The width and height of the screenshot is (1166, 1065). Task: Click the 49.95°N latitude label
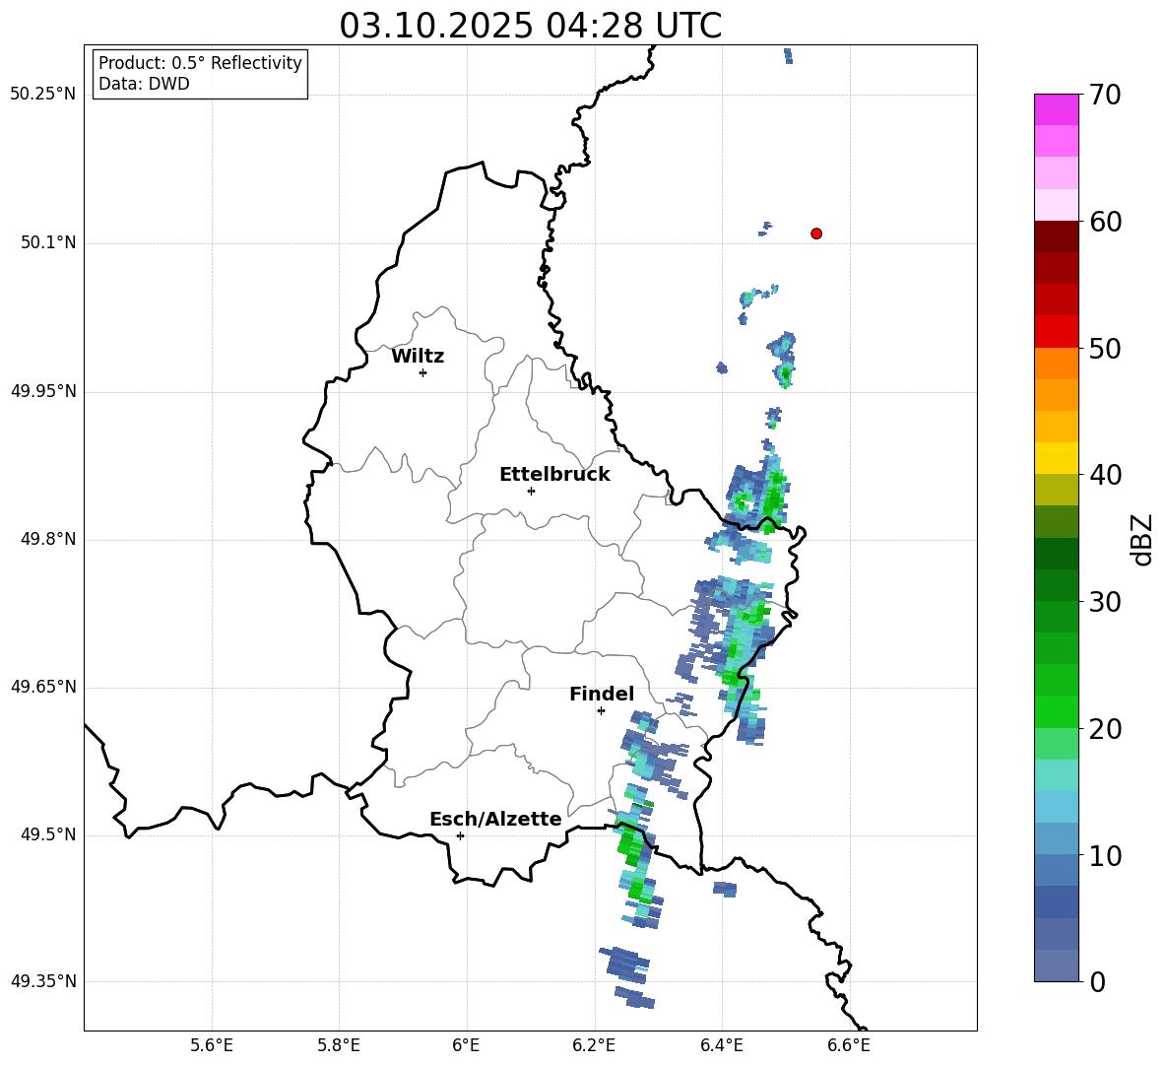(x=43, y=391)
